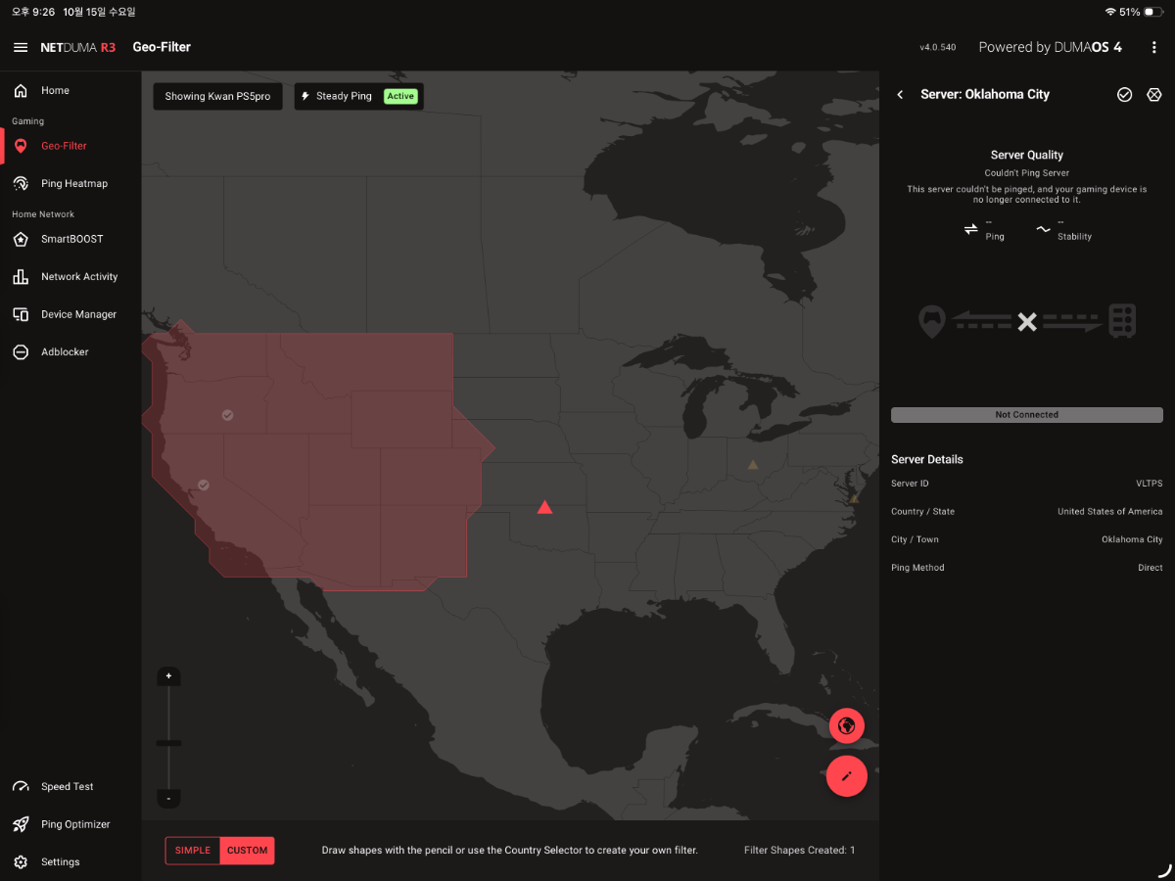Click the map zoom out minus button
Viewport: 1175px width, 881px height.
(168, 798)
